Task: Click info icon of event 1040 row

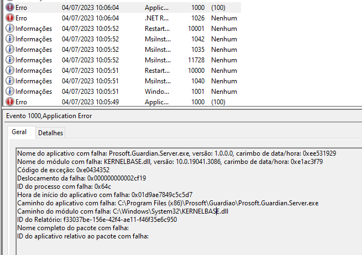Action: click(10, 81)
